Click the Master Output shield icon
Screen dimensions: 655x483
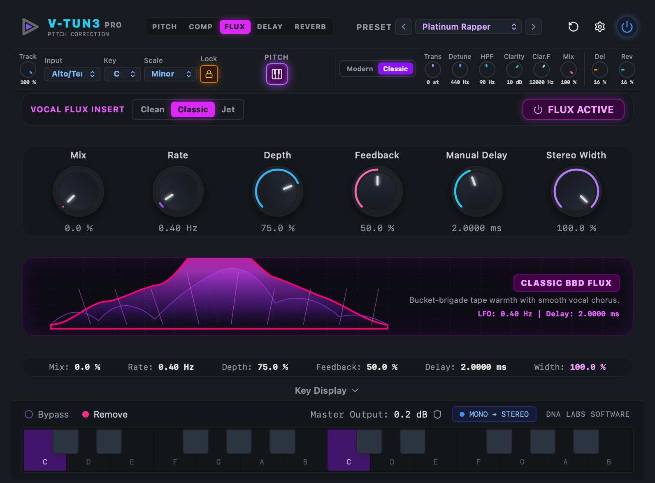(x=437, y=414)
